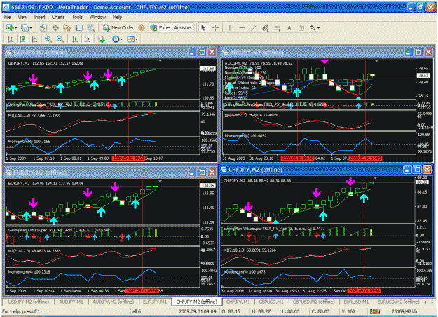Click the '25169/47 kb' status bar entry
This screenshot has width=438, height=317.
[x=405, y=311]
